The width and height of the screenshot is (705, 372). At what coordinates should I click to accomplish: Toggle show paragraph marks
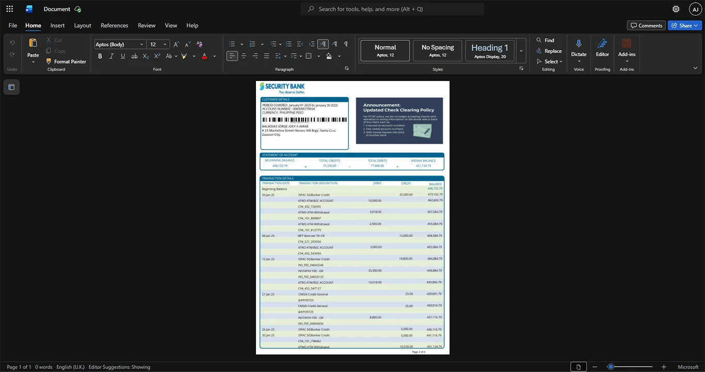tap(346, 44)
